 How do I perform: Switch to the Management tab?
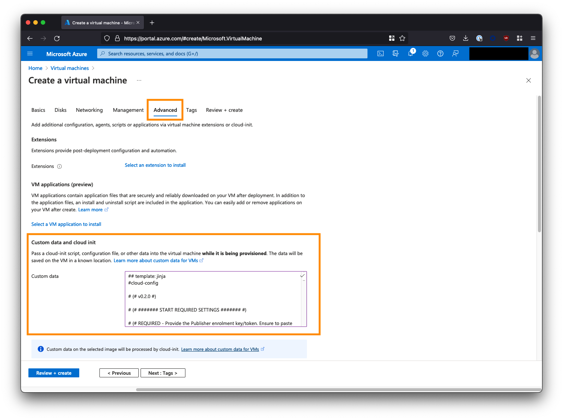pyautogui.click(x=128, y=110)
